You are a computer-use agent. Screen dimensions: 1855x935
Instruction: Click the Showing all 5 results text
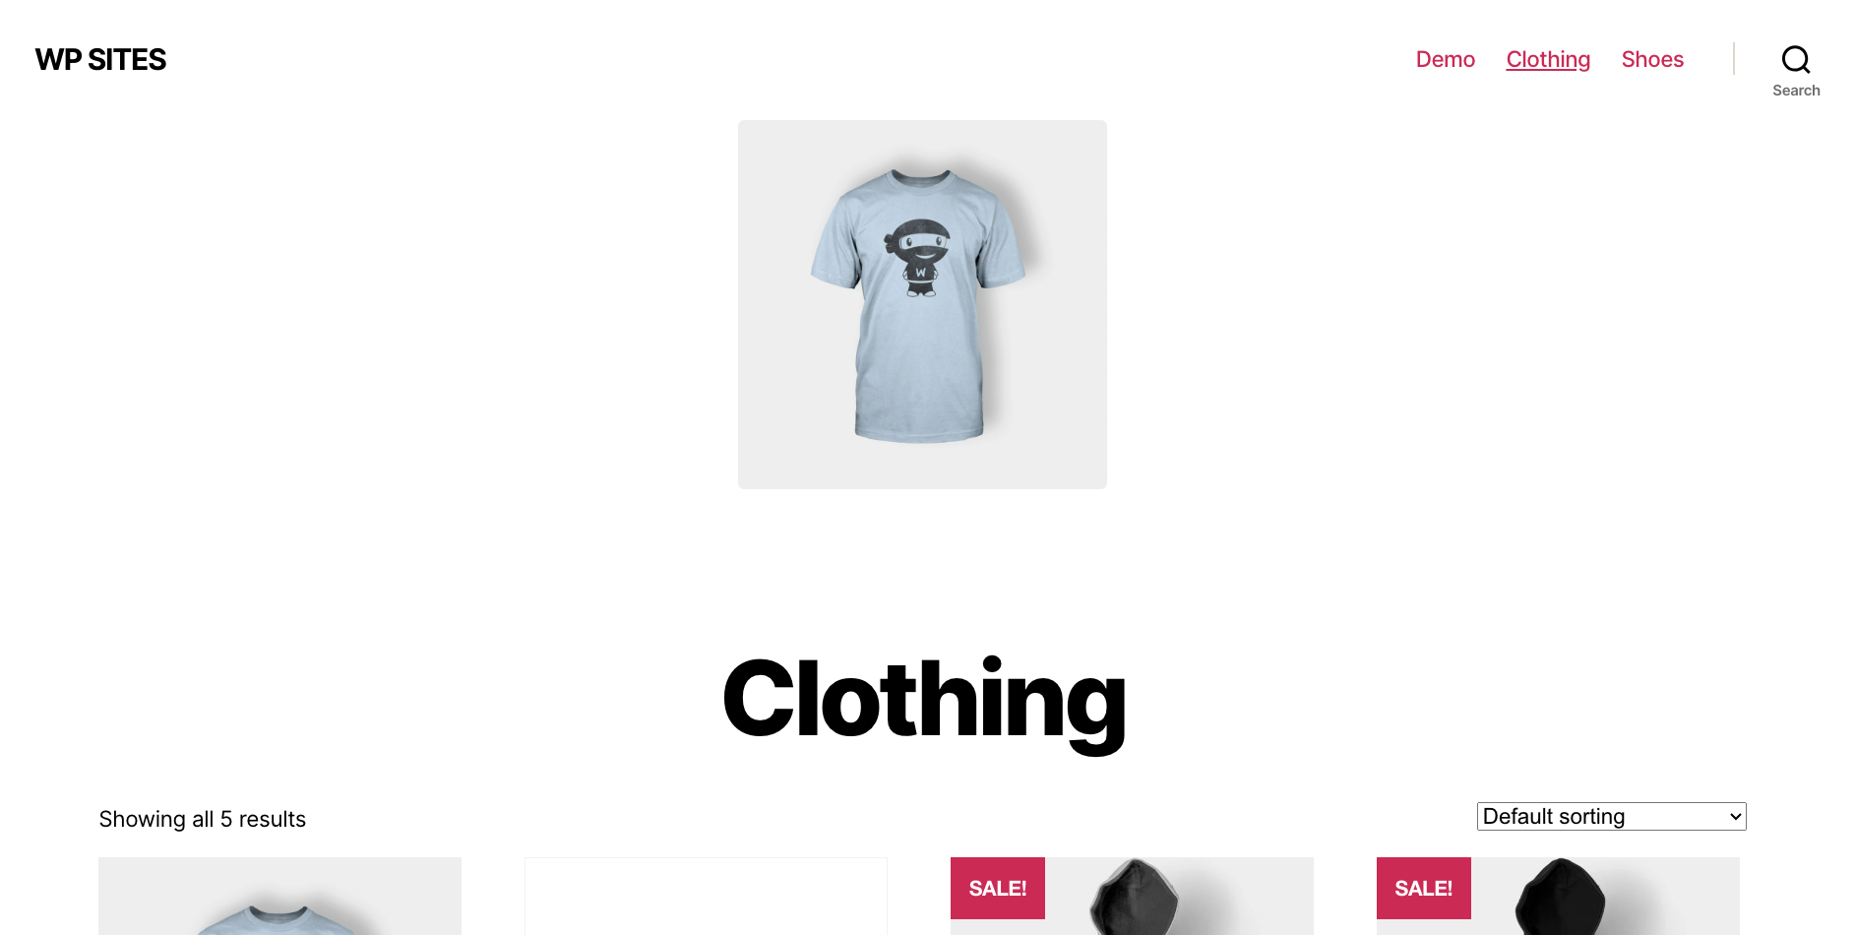coord(202,819)
